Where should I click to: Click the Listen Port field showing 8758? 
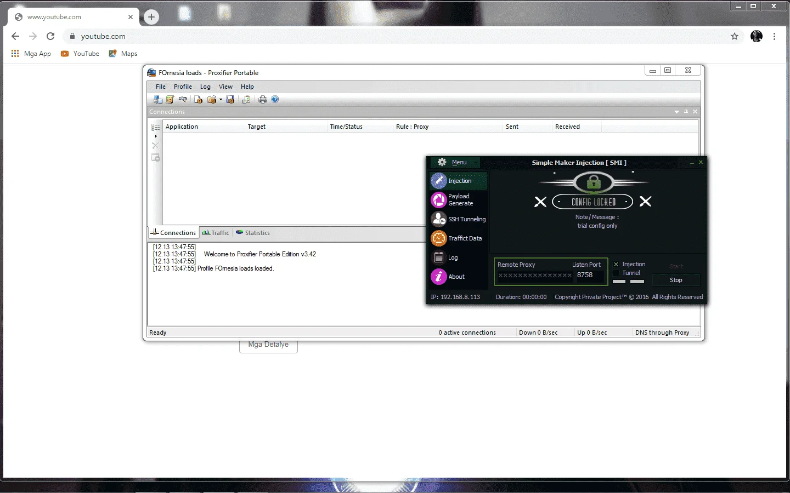589,276
